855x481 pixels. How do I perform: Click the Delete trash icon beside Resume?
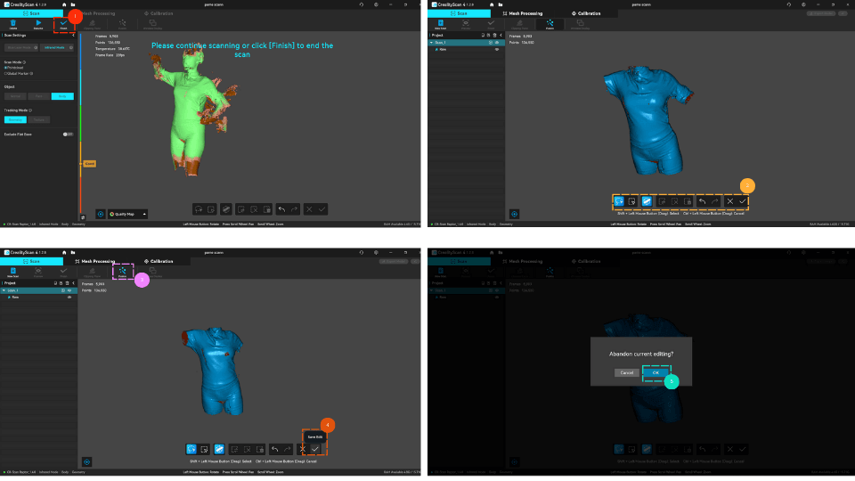(13, 24)
